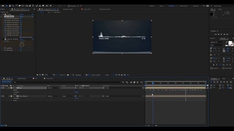The height and width of the screenshot is (131, 234).
Task: Click the Hue angle dial control
Action: coord(22,44)
